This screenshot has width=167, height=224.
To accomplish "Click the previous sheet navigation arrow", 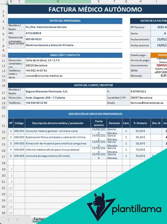I will (x=9, y=219).
